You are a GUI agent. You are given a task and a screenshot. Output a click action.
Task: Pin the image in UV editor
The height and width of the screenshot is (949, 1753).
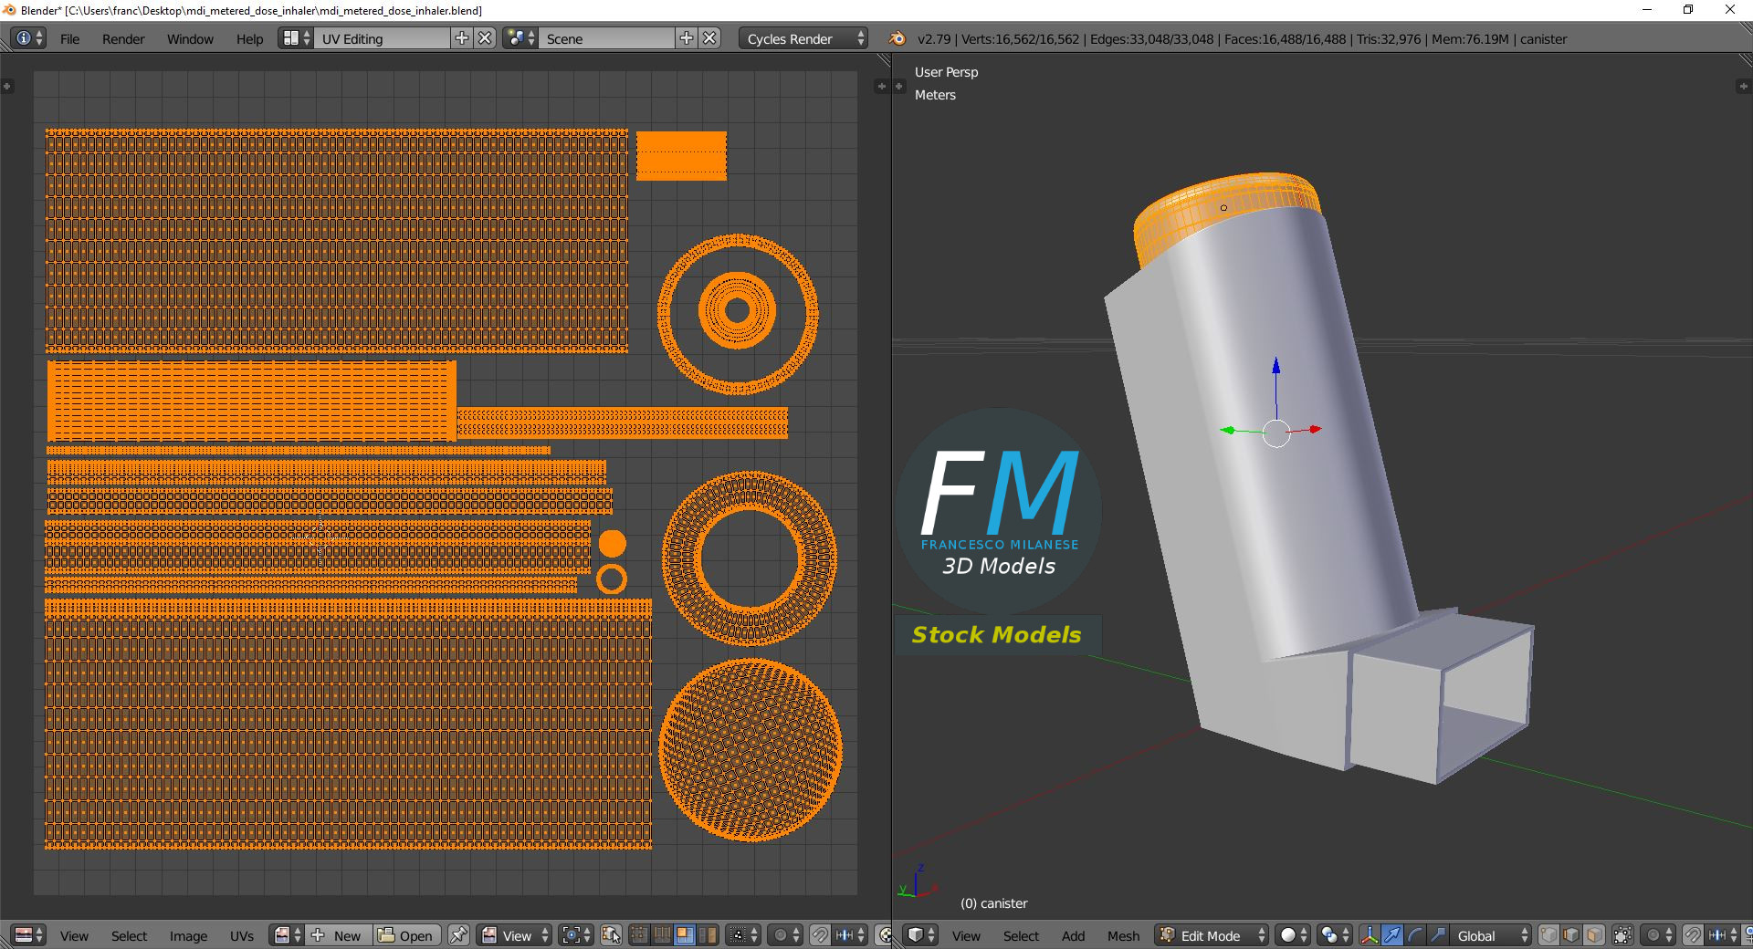(459, 935)
